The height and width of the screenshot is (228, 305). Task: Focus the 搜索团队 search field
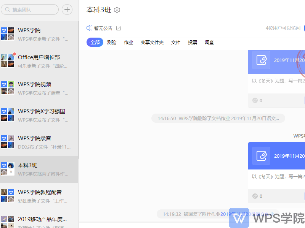pyautogui.click(x=30, y=9)
